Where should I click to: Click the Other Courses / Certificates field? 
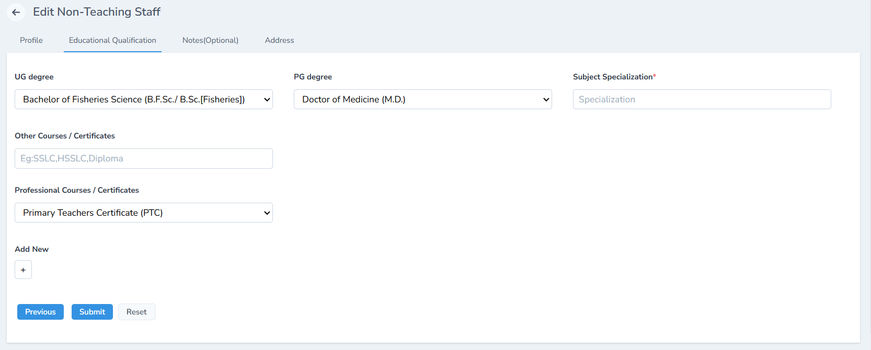(x=144, y=158)
